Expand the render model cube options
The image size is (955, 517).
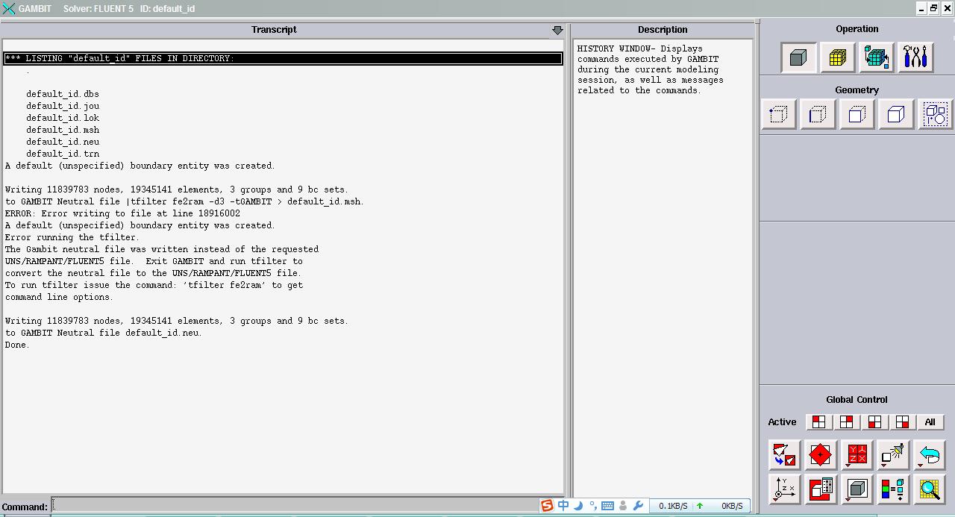tap(857, 489)
